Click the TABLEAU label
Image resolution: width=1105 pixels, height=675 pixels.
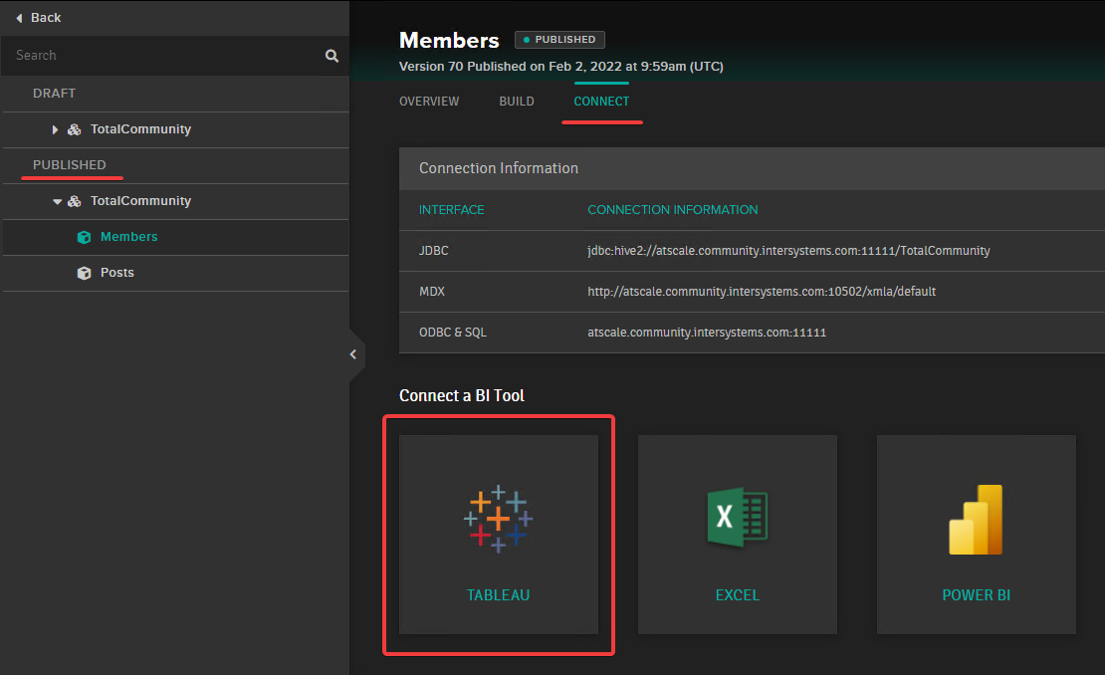tap(498, 595)
